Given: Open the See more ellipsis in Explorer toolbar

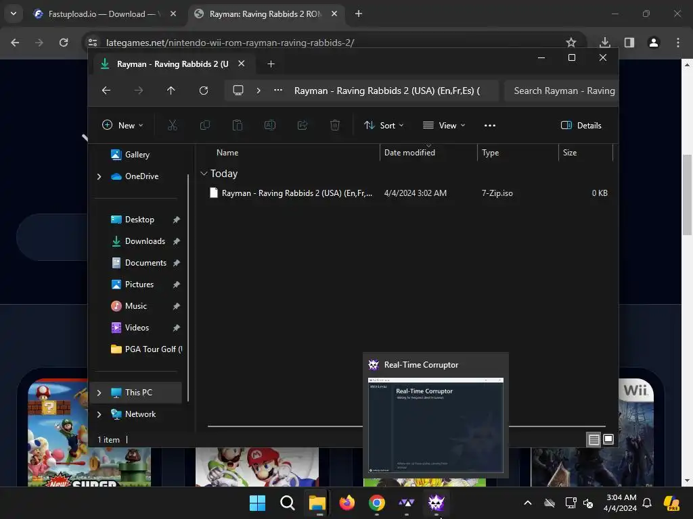Looking at the screenshot, I should click(x=490, y=125).
